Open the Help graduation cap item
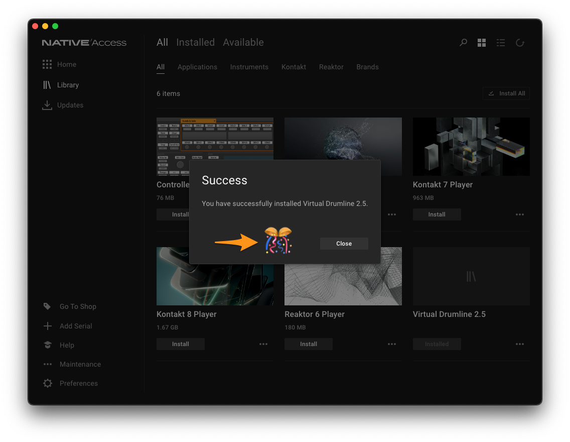Screen dimensions: 570x442 pos(59,345)
